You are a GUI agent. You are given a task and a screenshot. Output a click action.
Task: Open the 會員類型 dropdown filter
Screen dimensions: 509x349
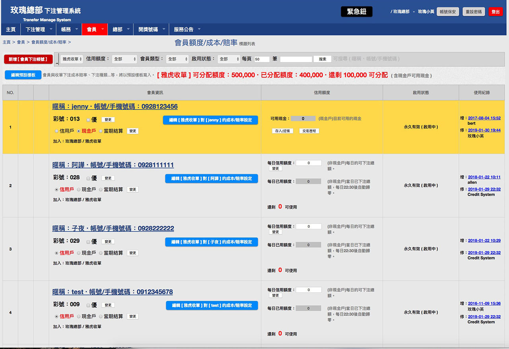point(177,59)
